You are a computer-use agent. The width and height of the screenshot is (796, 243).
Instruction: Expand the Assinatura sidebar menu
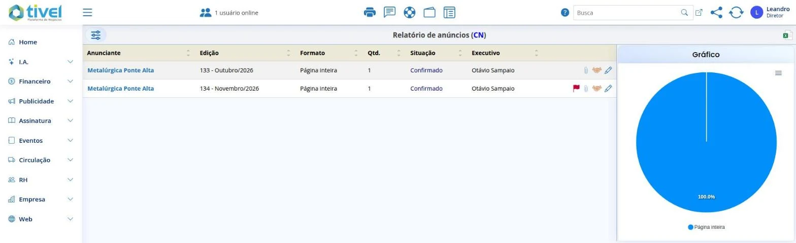(41, 121)
